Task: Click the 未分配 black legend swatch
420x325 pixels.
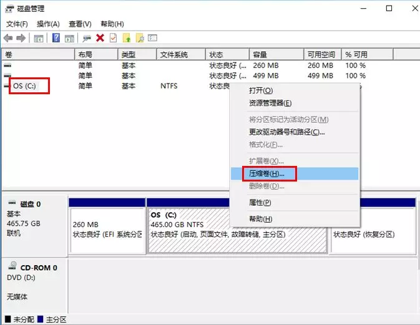Action: point(7,319)
